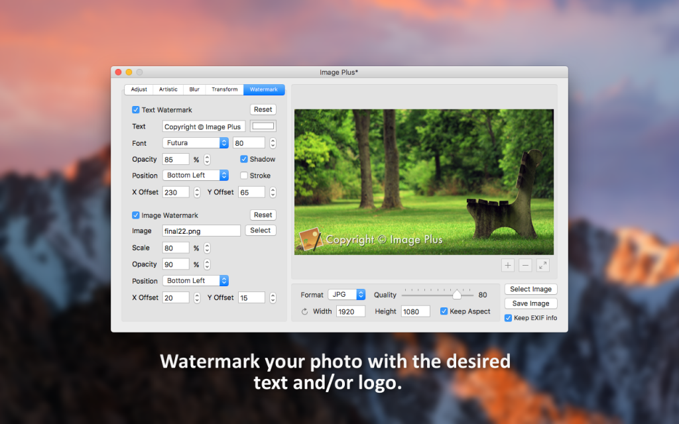Open the text watermark Position dropdown
This screenshot has height=424, width=679.
tap(196, 176)
